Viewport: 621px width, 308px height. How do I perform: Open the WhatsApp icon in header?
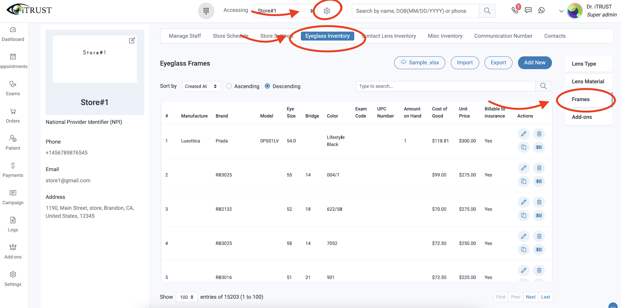tap(541, 10)
